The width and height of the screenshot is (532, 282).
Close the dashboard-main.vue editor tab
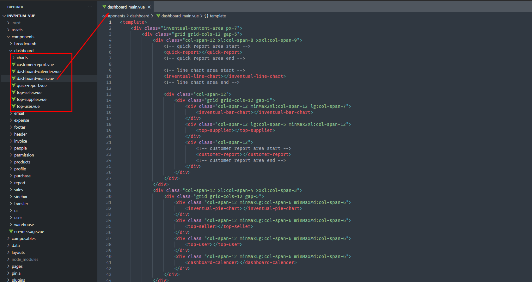[x=149, y=7]
